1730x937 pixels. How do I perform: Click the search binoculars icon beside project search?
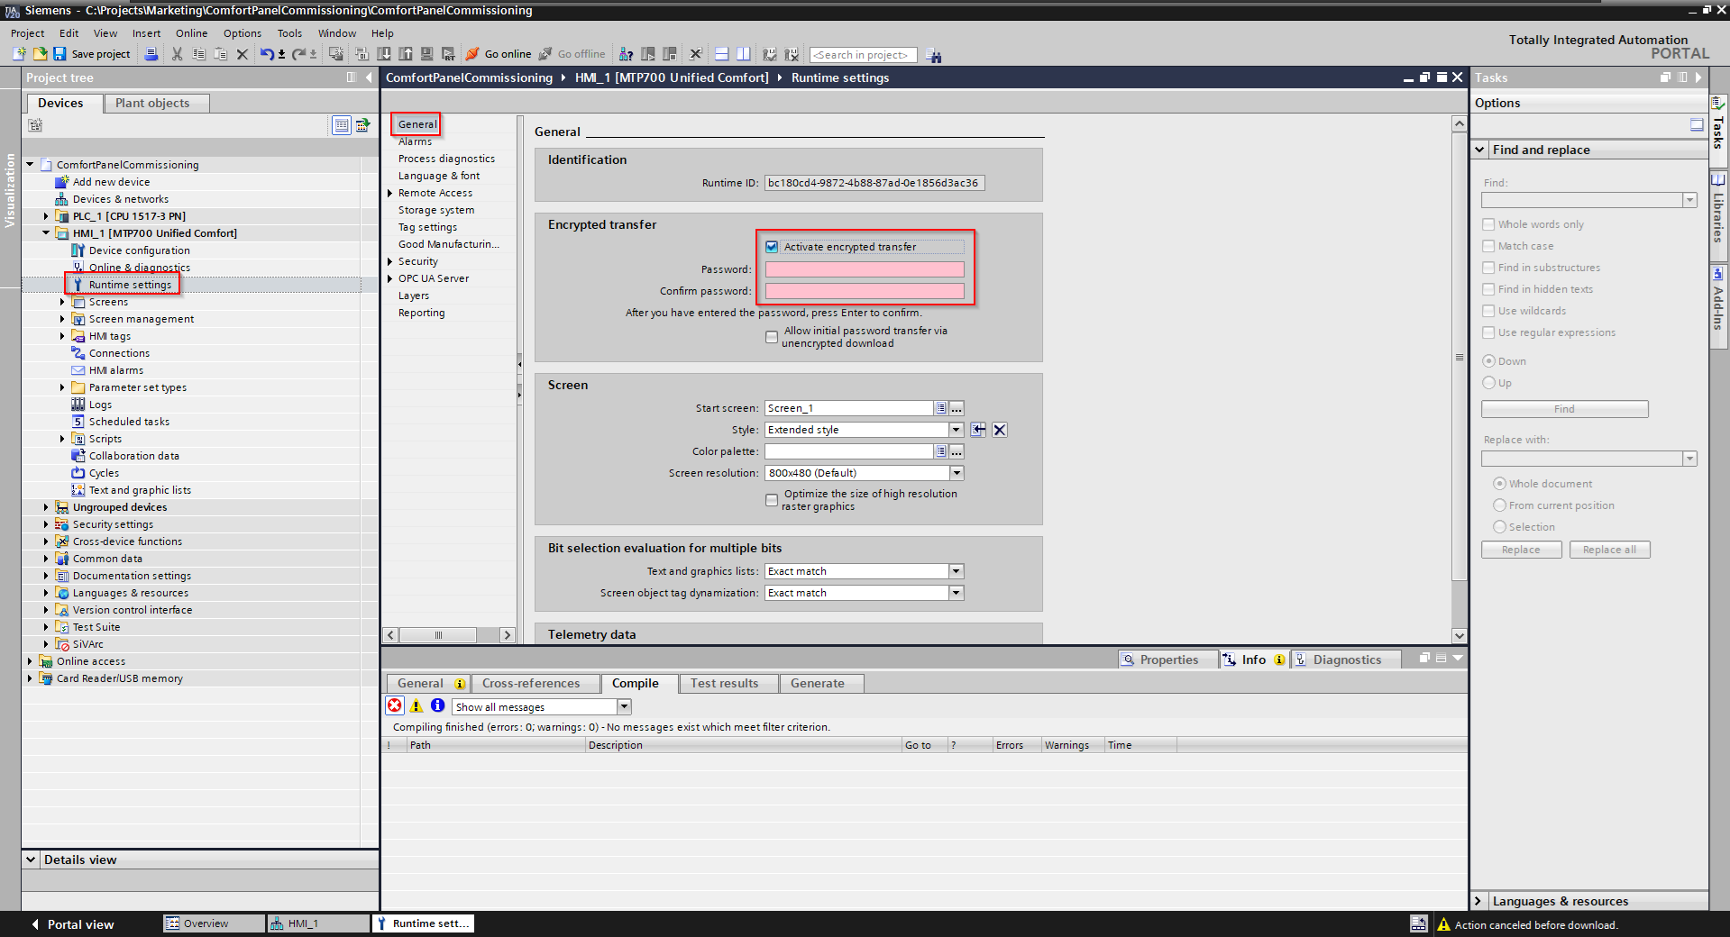point(934,56)
